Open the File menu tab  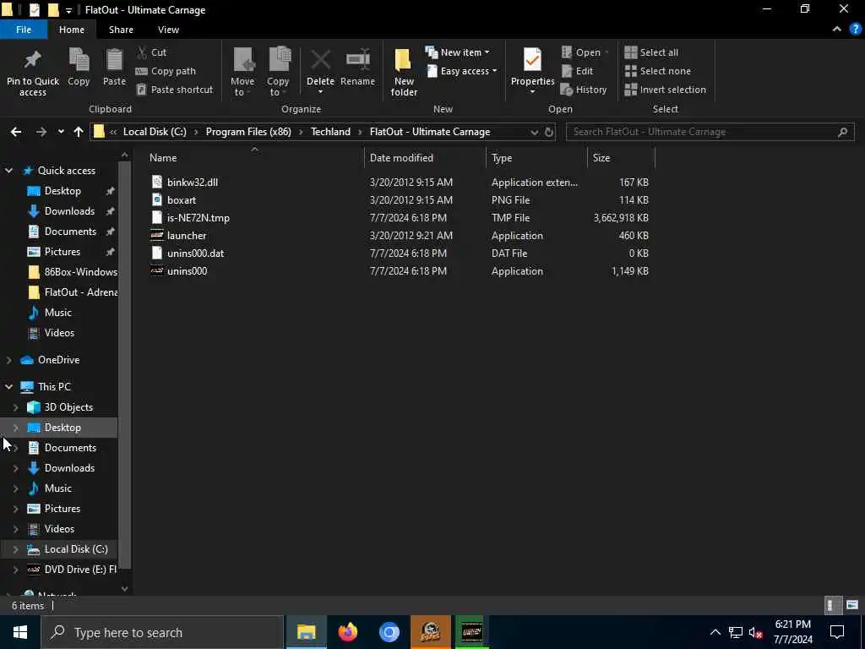[24, 30]
